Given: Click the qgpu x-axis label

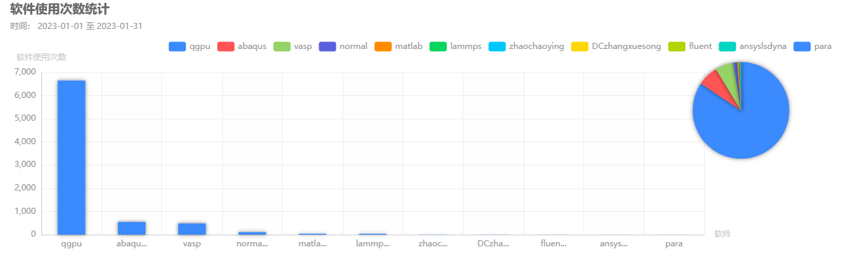Looking at the screenshot, I should tap(71, 244).
